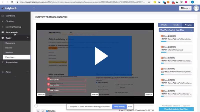Screen dimensions: 200x112
Task: Click the browser address bar URL
Action: pos(82,2)
